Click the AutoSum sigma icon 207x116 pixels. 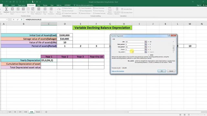(6, 9)
